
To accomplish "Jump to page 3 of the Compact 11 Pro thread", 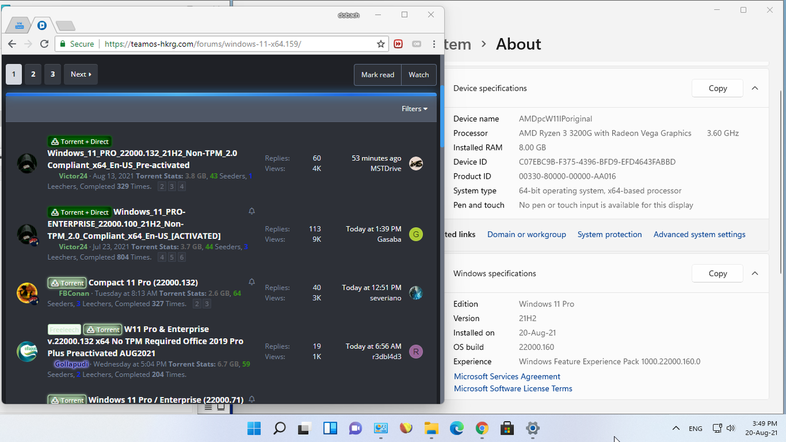I will tap(208, 304).
